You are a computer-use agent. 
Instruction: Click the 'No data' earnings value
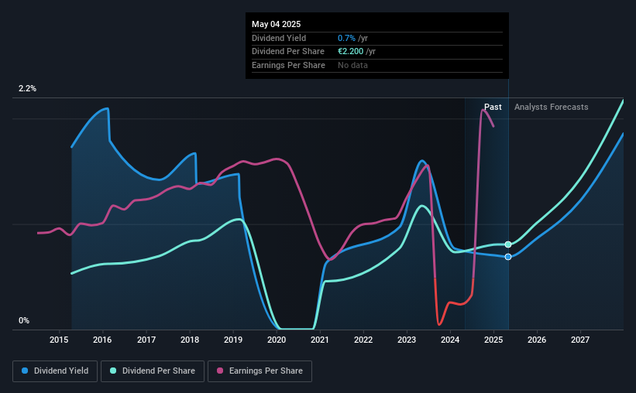coord(352,65)
